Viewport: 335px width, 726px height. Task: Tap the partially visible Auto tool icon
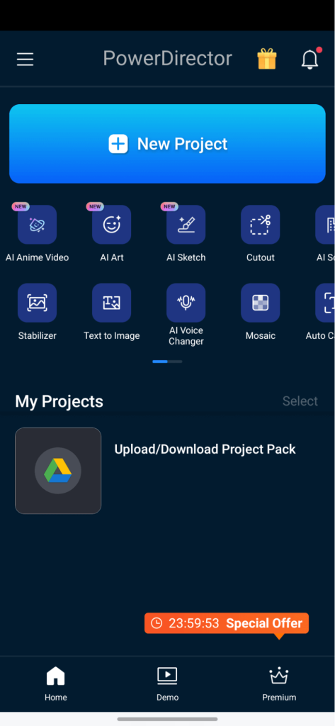tap(325, 303)
